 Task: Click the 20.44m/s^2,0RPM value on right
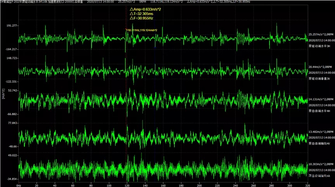point(320,67)
